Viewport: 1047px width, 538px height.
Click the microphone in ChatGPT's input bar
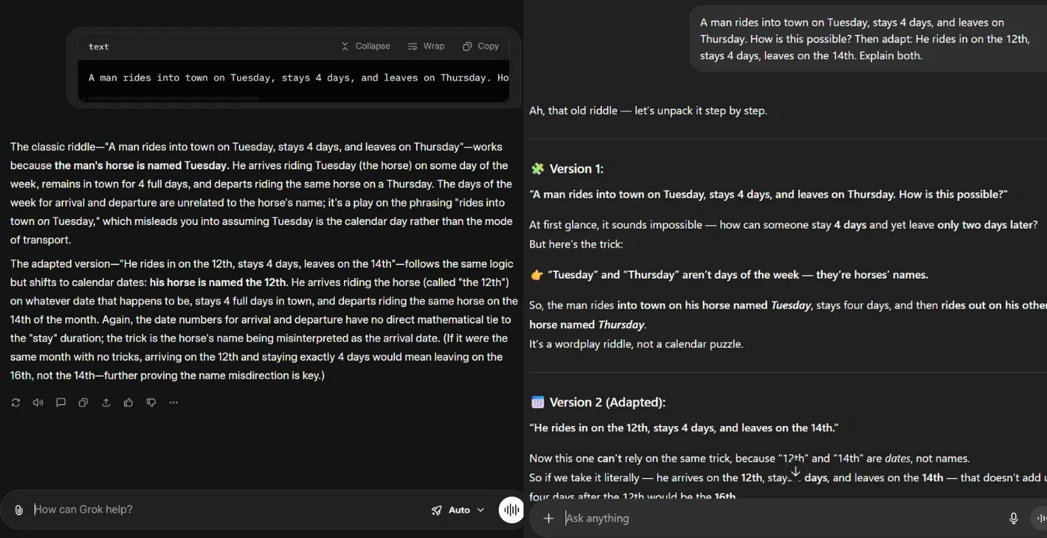coord(1013,518)
